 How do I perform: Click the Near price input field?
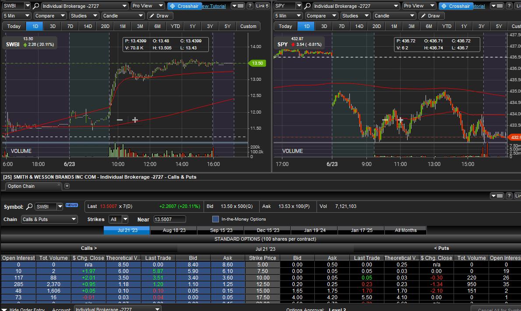pyautogui.click(x=170, y=219)
